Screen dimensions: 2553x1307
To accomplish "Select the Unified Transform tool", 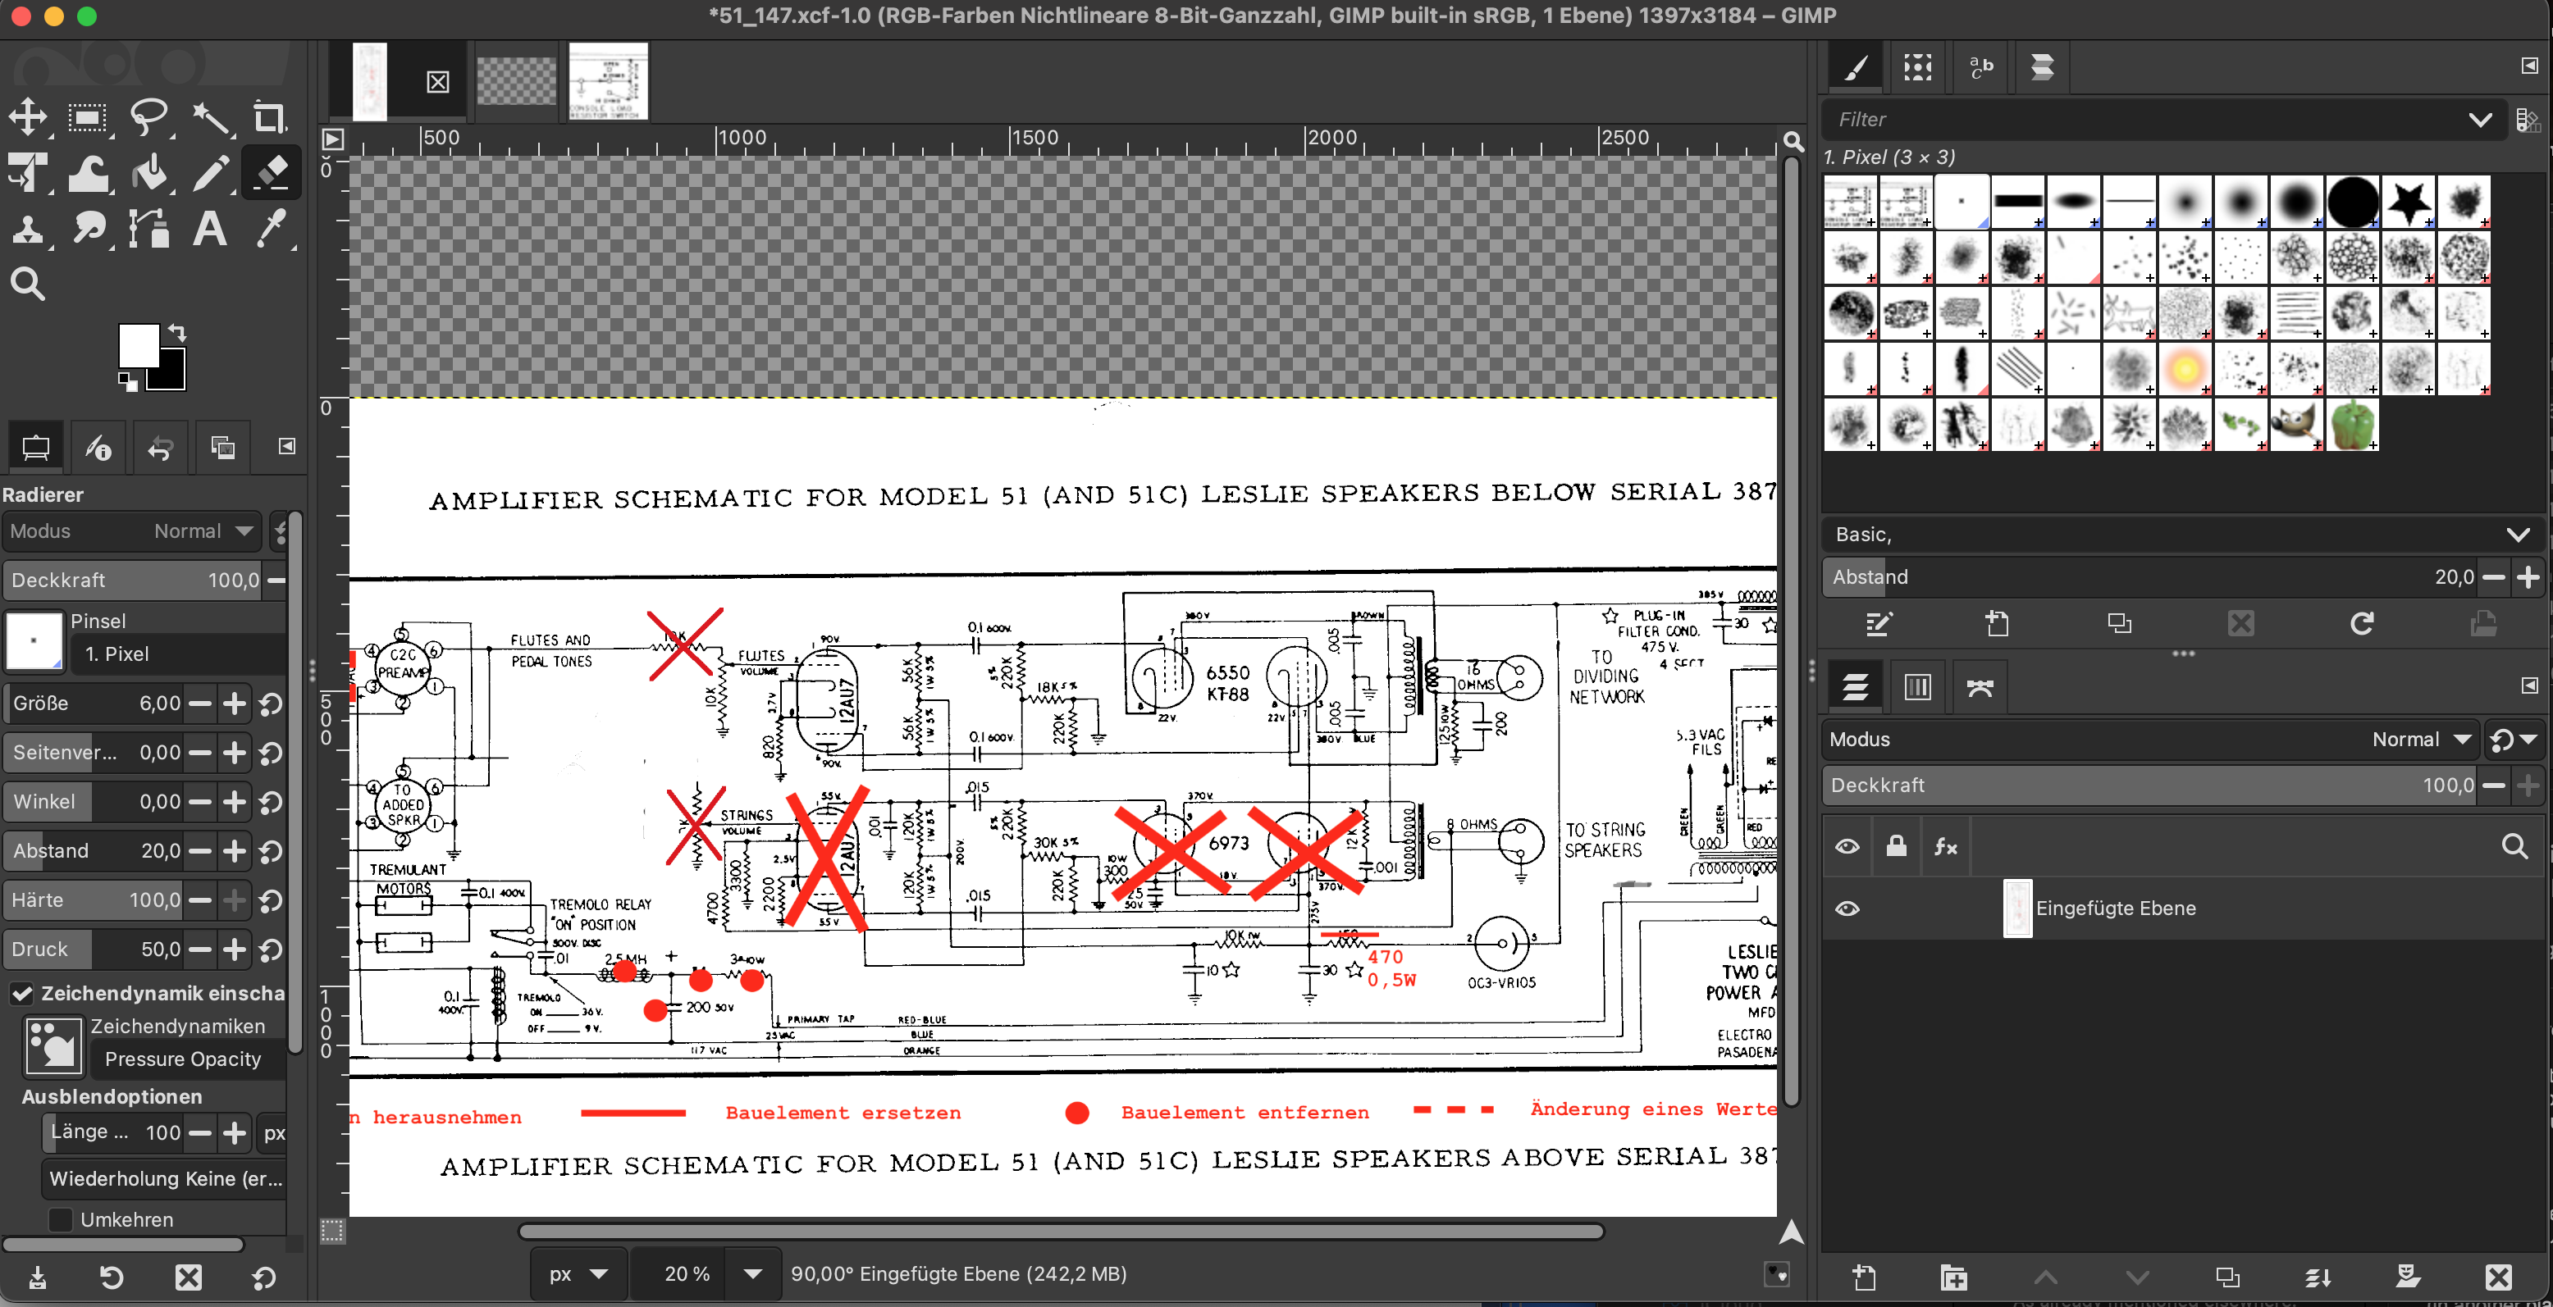I will [28, 172].
